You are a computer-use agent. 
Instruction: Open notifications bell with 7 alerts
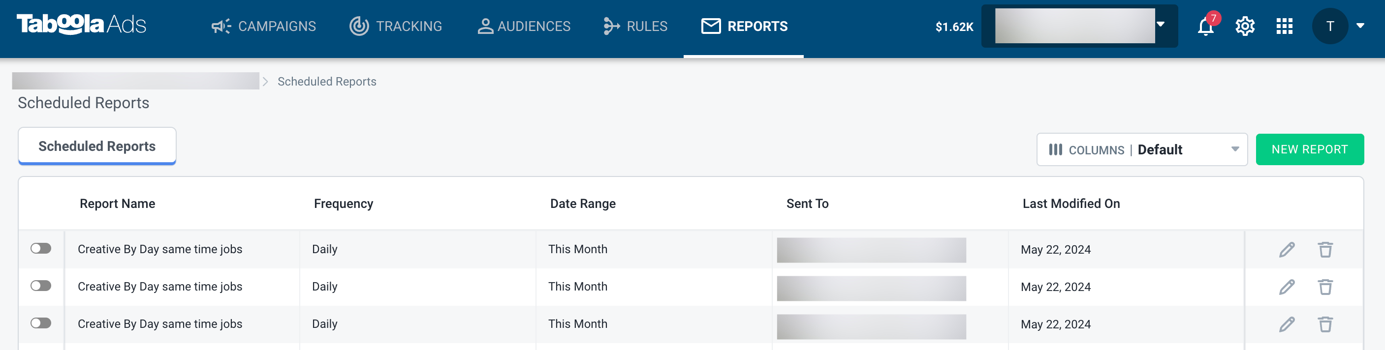(1206, 26)
